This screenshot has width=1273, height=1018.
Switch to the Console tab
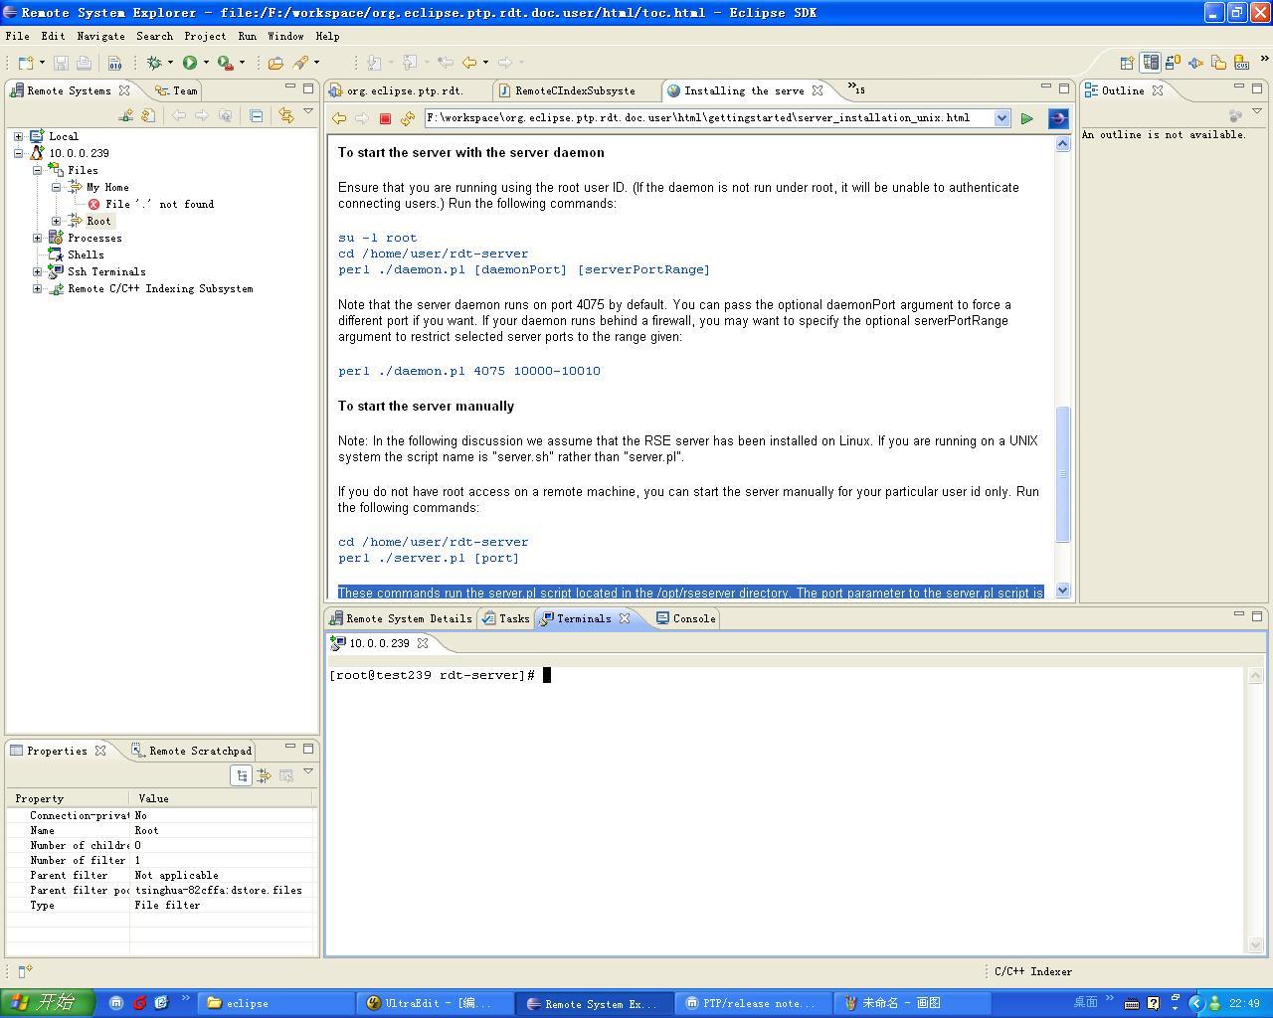pyautogui.click(x=685, y=618)
